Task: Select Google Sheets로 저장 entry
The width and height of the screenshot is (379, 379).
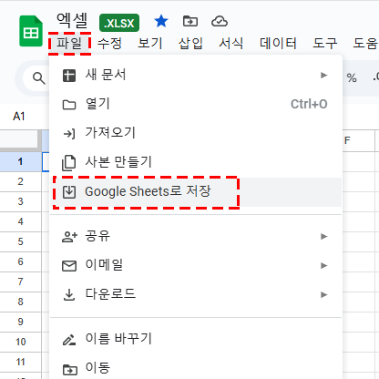Action: [x=196, y=192]
